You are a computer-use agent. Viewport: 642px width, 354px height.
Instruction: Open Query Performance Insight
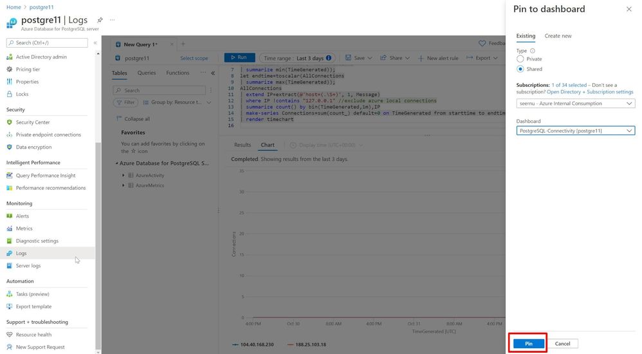pyautogui.click(x=46, y=175)
